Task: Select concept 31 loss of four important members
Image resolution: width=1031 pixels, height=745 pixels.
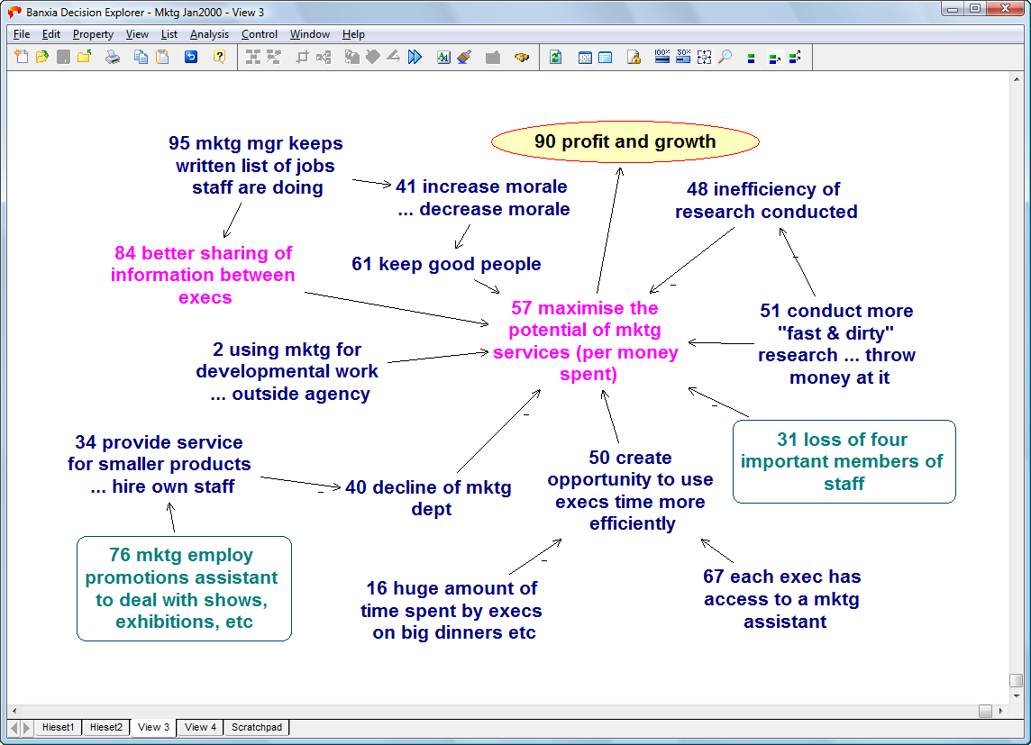Action: tap(844, 461)
